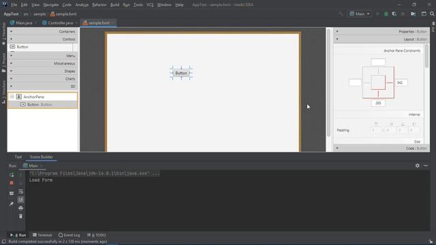Expand the 3D library section
The image size is (436, 245).
42,86
